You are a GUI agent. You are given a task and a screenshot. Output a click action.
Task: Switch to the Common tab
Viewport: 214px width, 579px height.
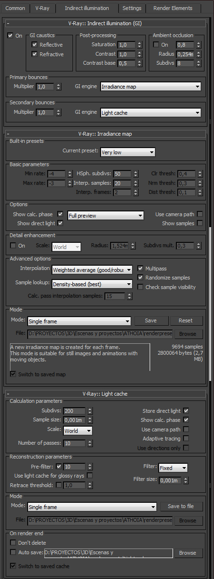15,8
